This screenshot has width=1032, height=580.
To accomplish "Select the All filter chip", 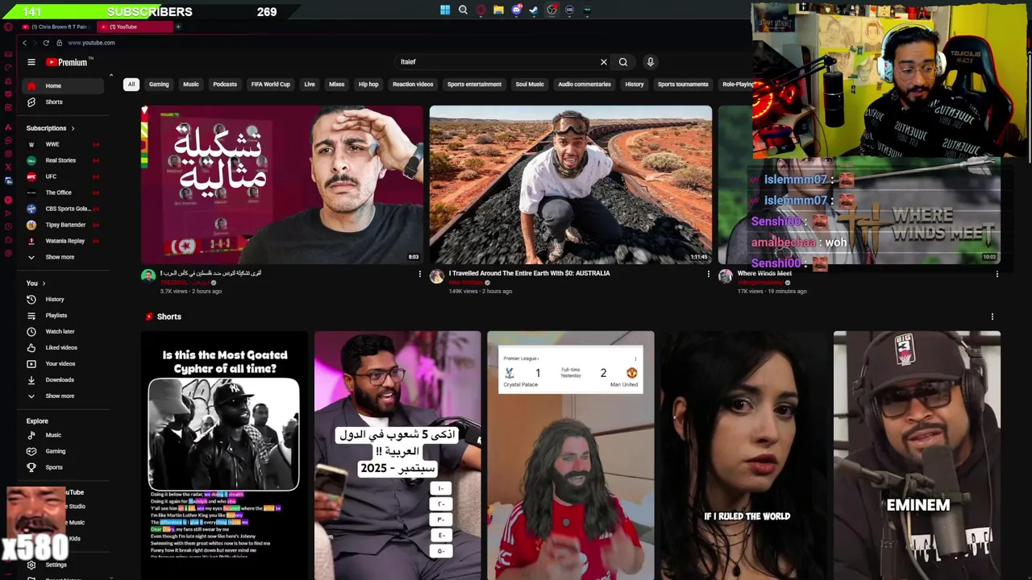I will [131, 85].
